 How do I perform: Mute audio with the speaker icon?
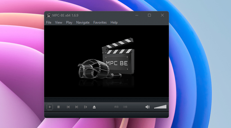(147, 107)
